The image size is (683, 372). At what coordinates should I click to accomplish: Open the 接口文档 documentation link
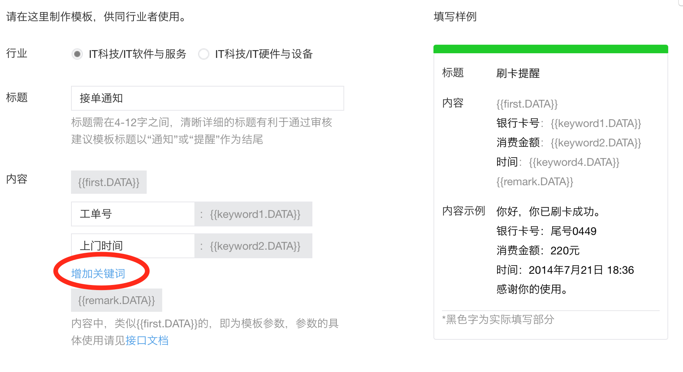[x=148, y=341]
